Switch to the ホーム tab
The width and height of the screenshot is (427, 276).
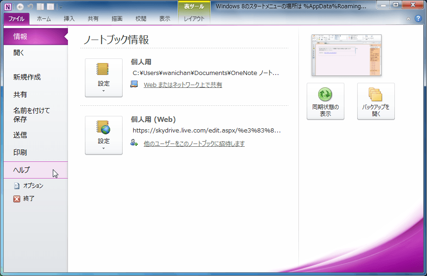[x=44, y=18]
